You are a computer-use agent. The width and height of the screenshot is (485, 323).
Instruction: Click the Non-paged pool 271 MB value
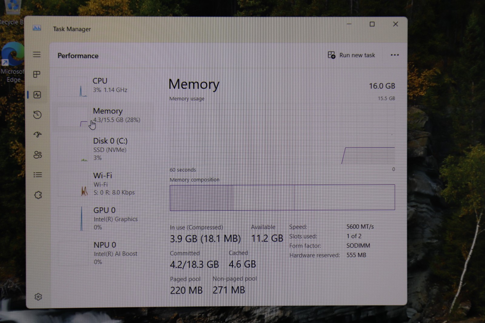229,290
